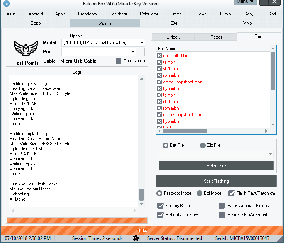This screenshot has height=243, width=284.
Task: Open the Sony tab
Action: tap(249, 14)
